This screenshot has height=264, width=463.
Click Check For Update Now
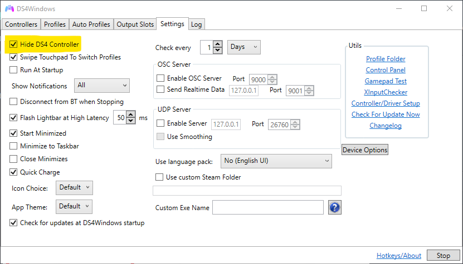(x=386, y=114)
